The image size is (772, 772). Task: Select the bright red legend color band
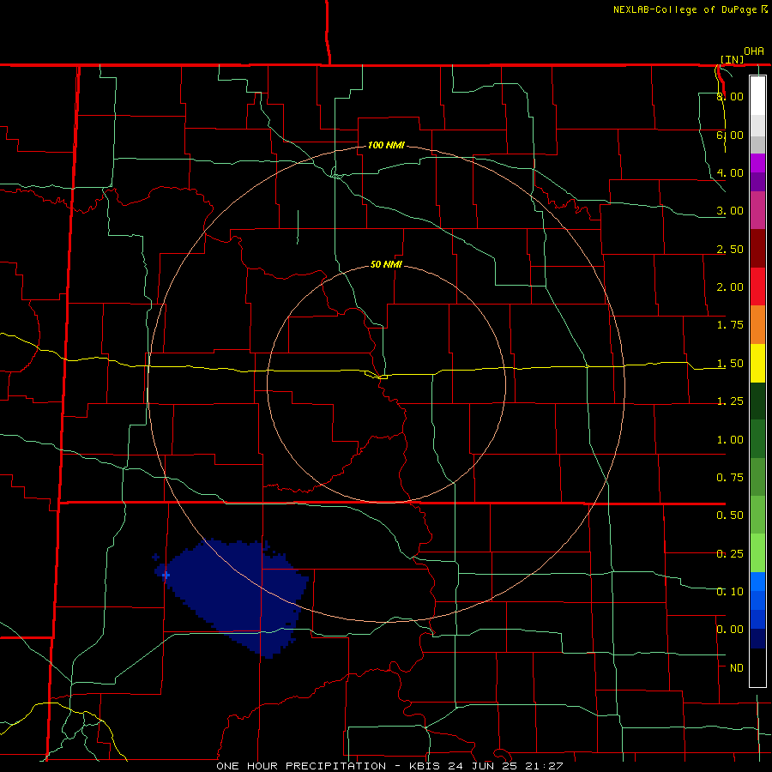pos(757,286)
